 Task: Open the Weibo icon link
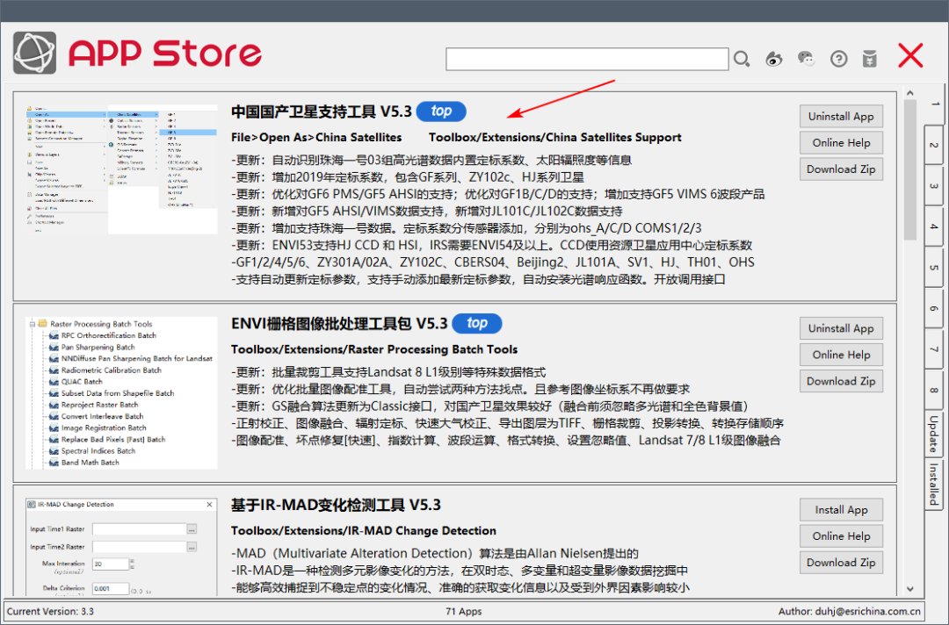pos(773,59)
